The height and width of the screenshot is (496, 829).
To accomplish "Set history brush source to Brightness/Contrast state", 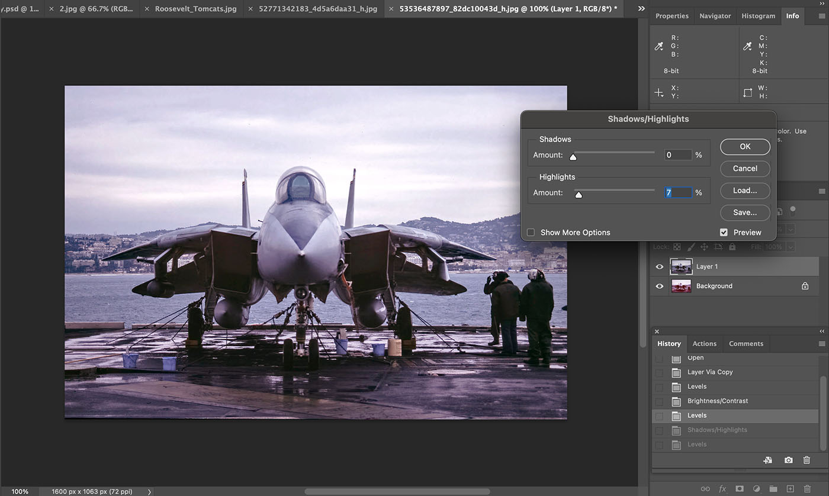I will [659, 401].
